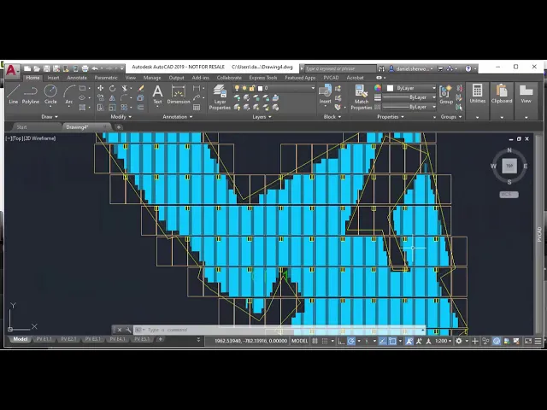
Task: Click the Table icon in Annotation panel
Action: pyautogui.click(x=197, y=108)
